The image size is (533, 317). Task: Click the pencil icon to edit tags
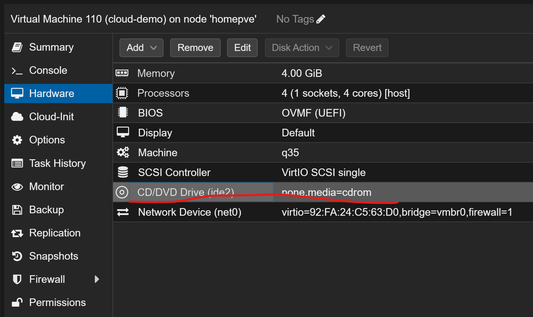[x=321, y=19]
